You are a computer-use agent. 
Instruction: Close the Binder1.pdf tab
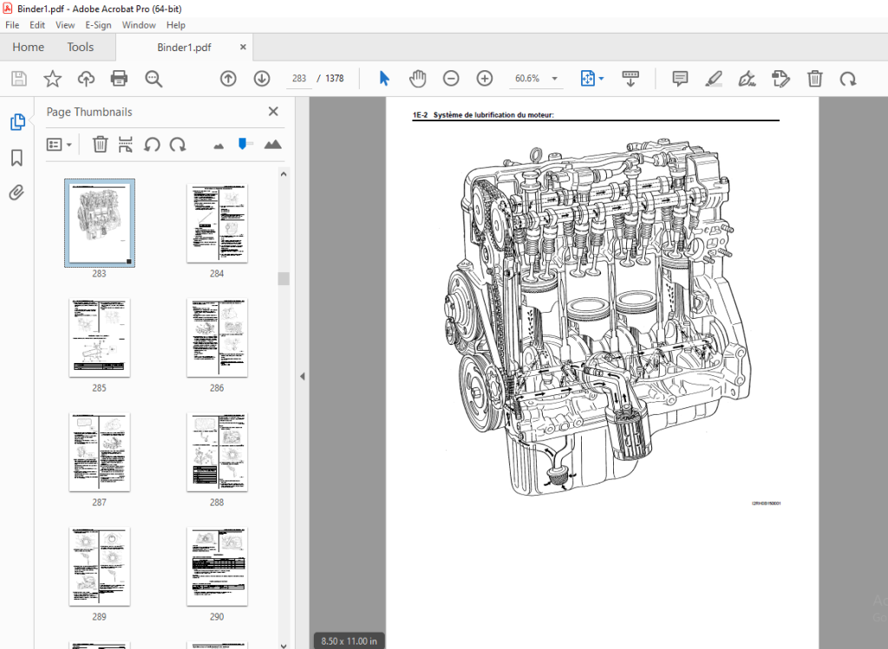pyautogui.click(x=243, y=47)
